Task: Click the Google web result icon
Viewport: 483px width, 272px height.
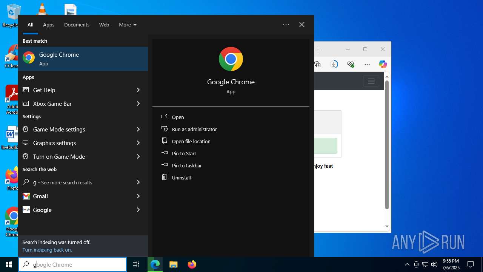Action: pyautogui.click(x=26, y=210)
